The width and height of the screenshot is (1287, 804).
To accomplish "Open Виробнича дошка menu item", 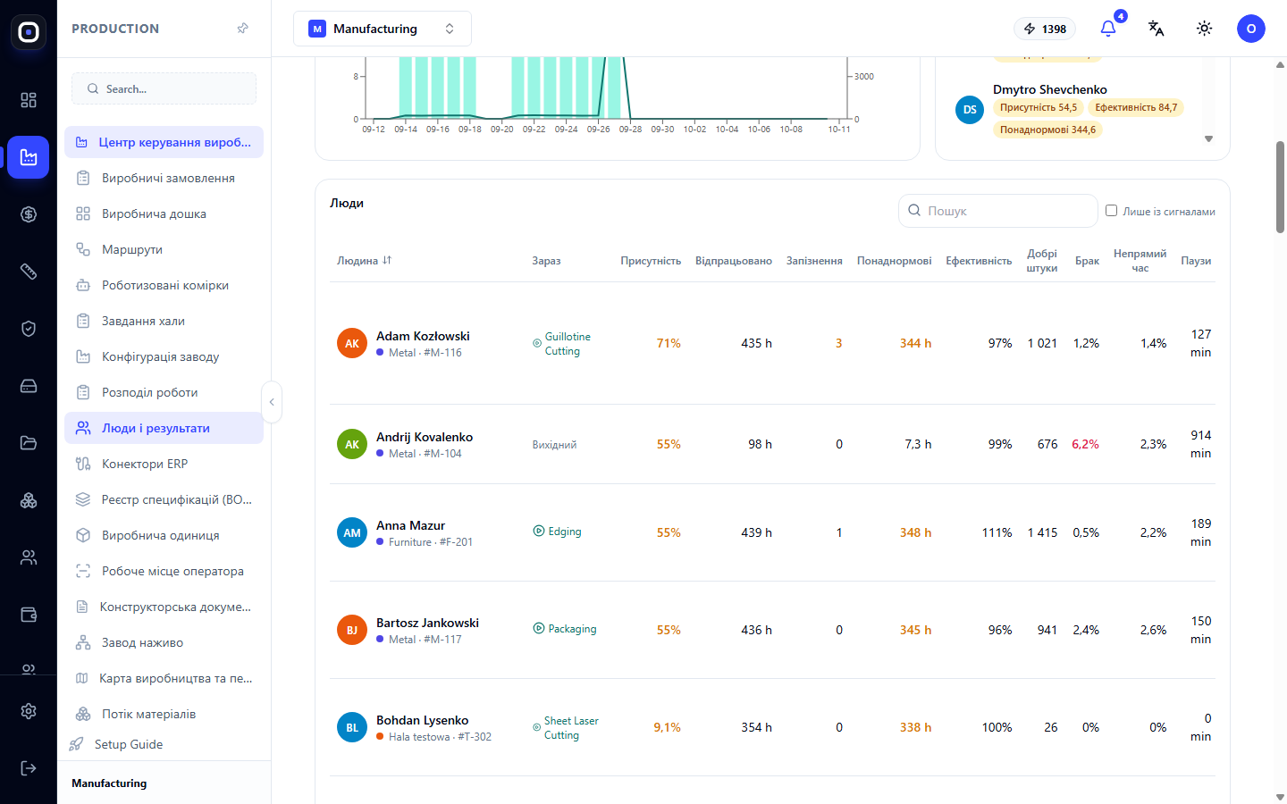I will (164, 214).
